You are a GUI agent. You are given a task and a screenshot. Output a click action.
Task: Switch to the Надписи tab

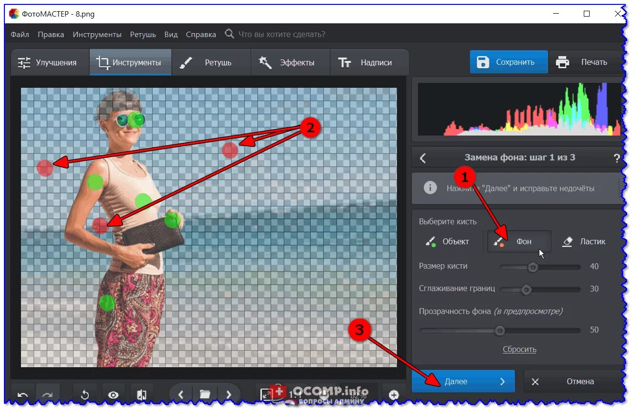click(x=369, y=62)
